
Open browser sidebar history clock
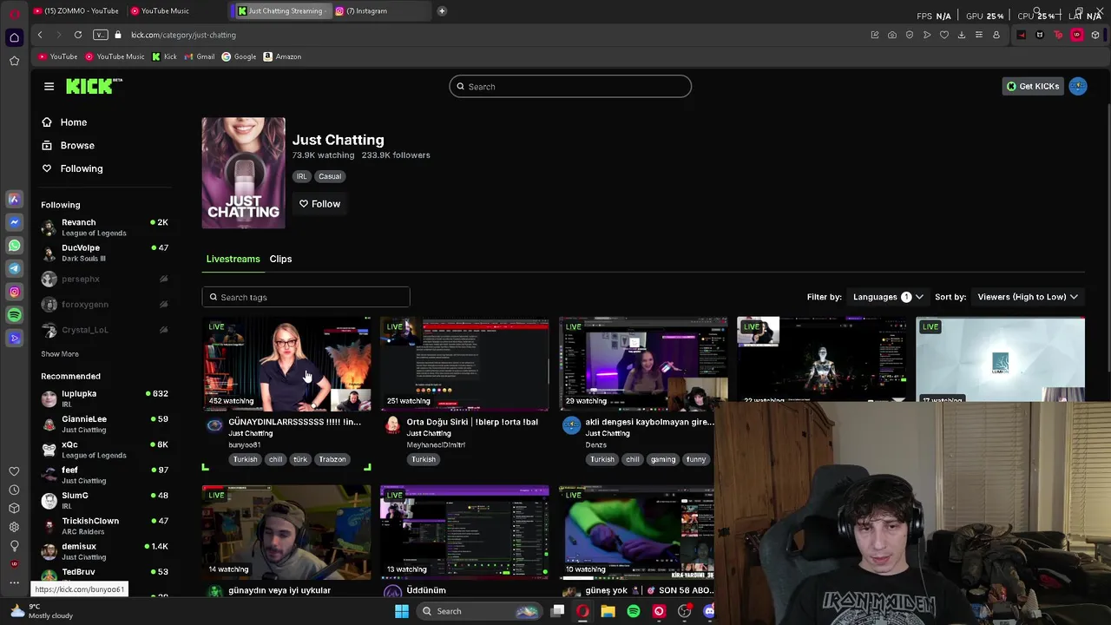pos(14,490)
